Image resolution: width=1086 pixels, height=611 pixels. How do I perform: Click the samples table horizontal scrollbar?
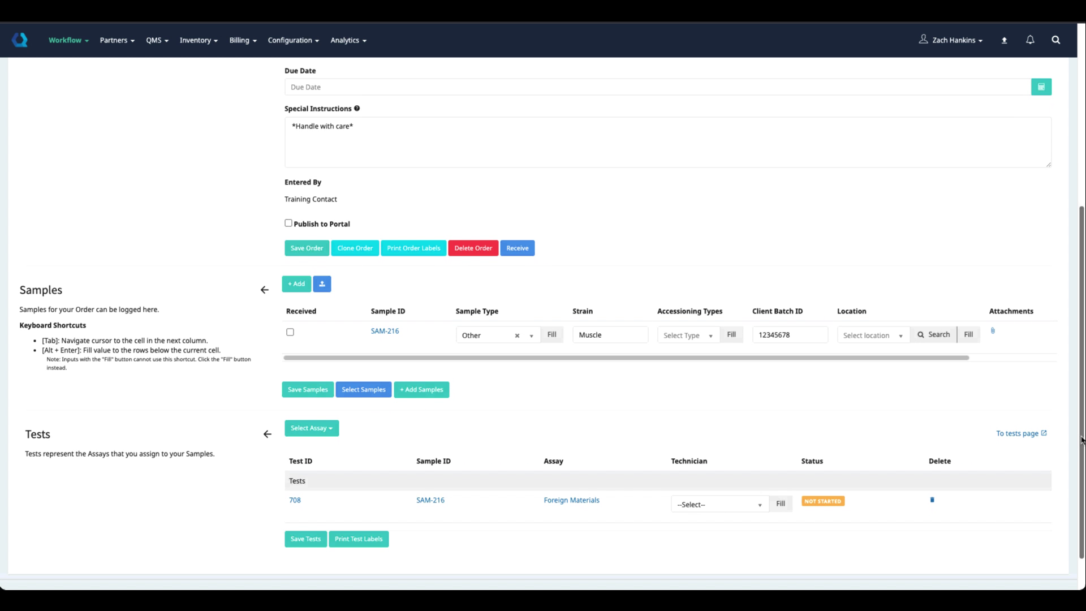(626, 358)
